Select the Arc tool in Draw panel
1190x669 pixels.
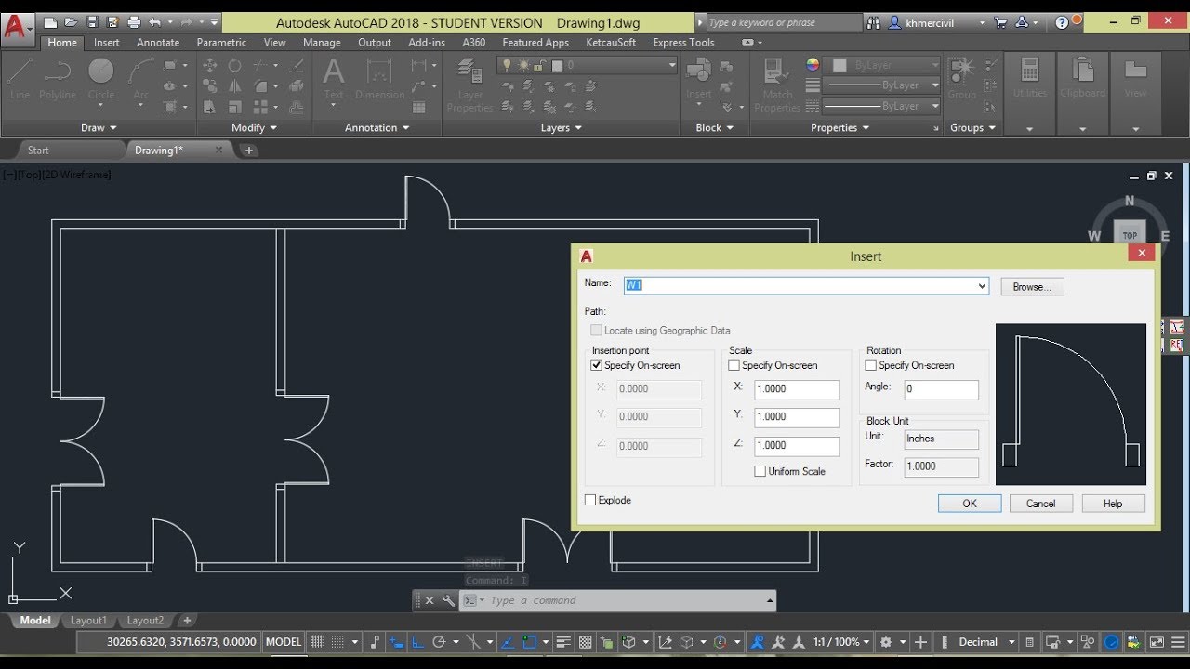[140, 78]
